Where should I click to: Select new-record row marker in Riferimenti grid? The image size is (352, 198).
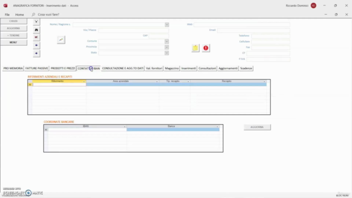point(30,85)
